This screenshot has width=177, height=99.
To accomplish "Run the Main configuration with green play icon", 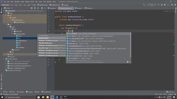I will [x=158, y=5].
